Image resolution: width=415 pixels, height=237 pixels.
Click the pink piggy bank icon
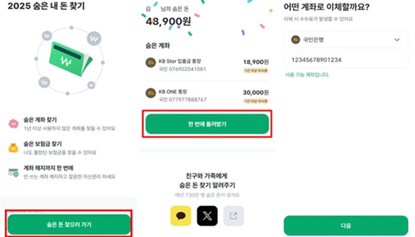click(x=14, y=124)
